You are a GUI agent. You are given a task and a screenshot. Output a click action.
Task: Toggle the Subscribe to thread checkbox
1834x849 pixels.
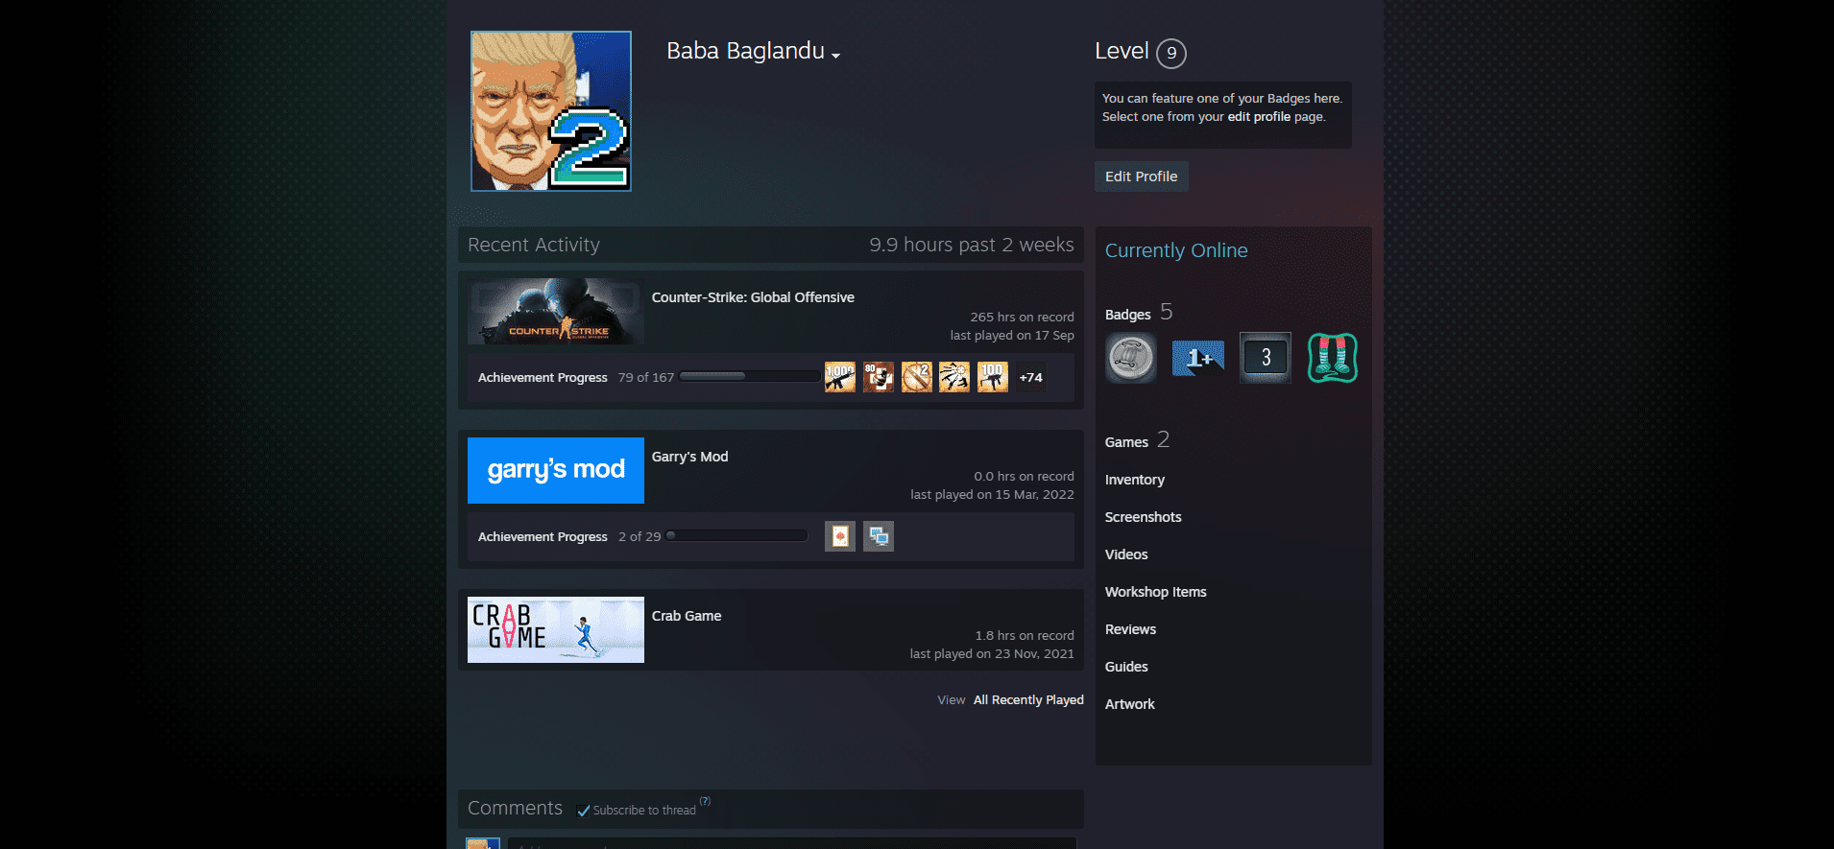pos(583,811)
